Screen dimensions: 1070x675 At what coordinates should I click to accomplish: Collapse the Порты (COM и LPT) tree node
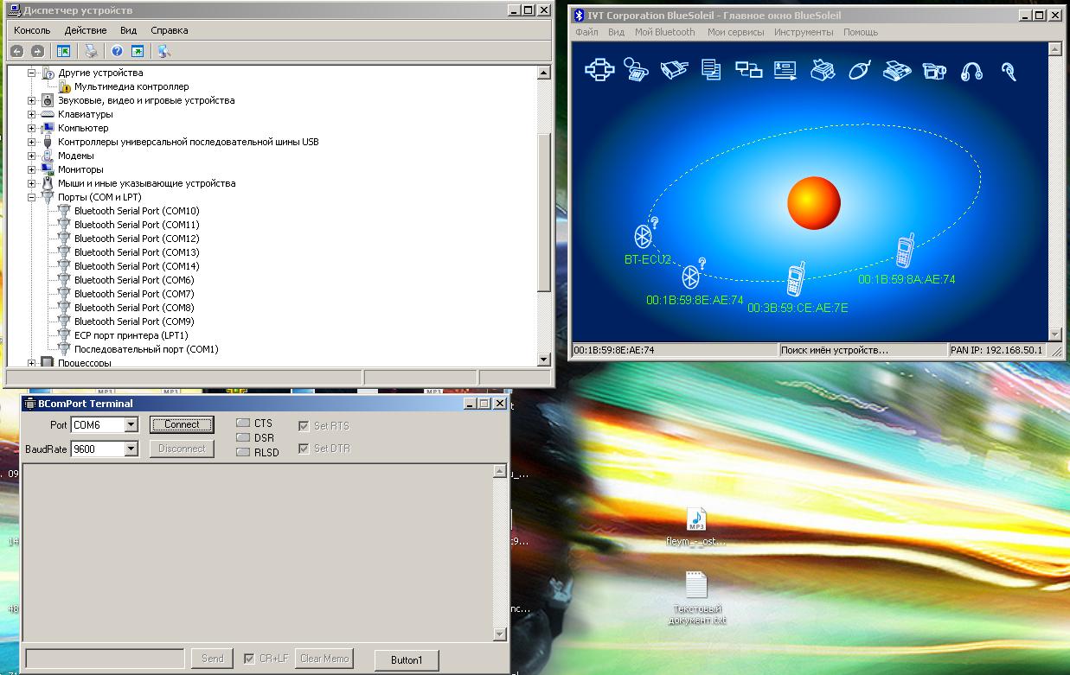pyautogui.click(x=31, y=197)
